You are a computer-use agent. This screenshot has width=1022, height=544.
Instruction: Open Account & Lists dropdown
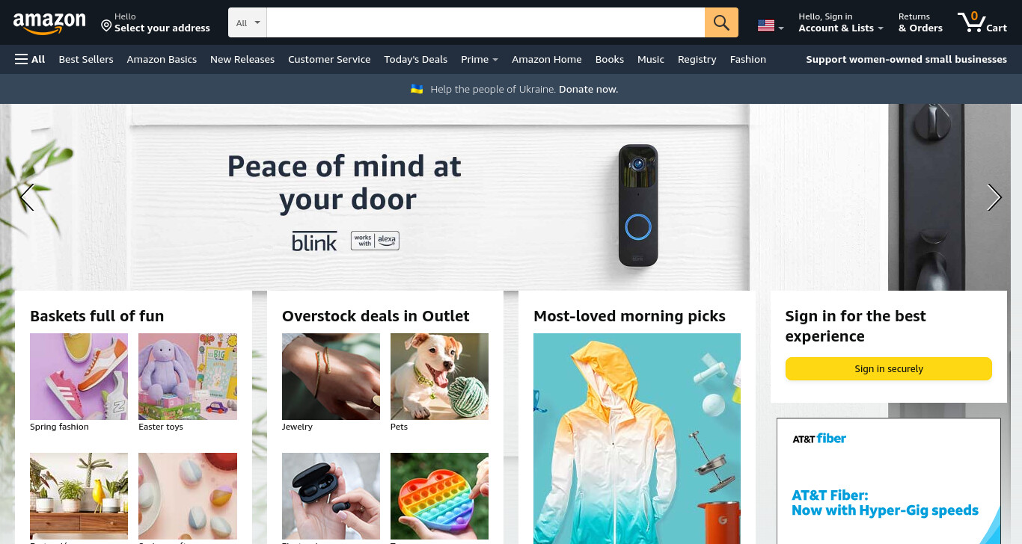841,22
